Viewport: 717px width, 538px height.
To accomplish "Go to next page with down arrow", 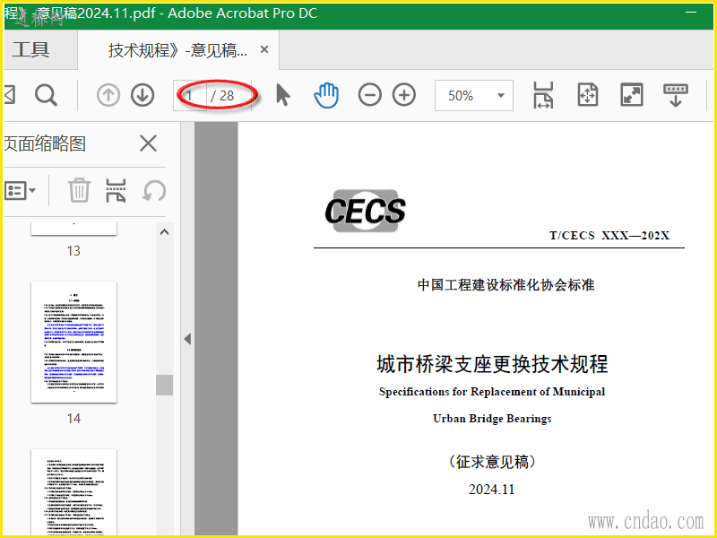I will (x=143, y=96).
